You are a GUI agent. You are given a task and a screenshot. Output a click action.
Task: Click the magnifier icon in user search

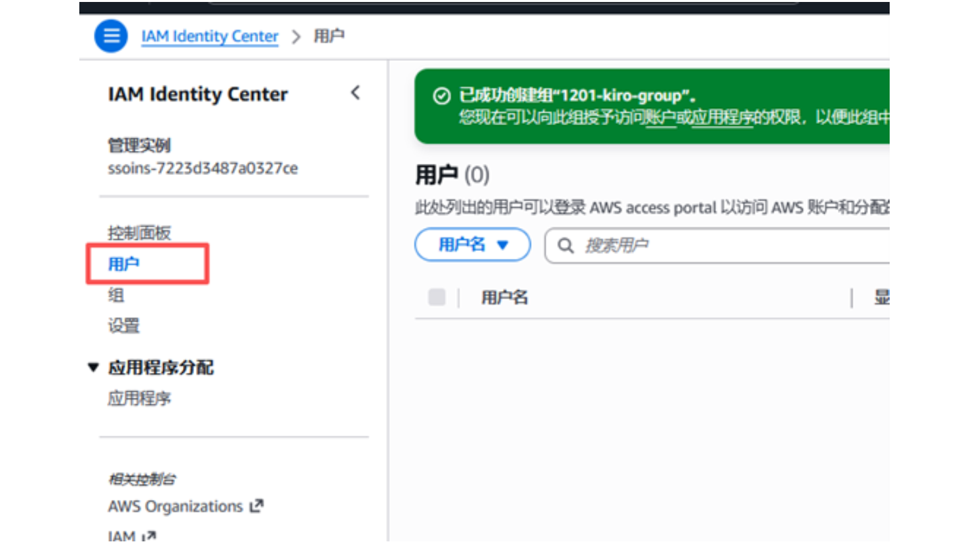tap(565, 246)
